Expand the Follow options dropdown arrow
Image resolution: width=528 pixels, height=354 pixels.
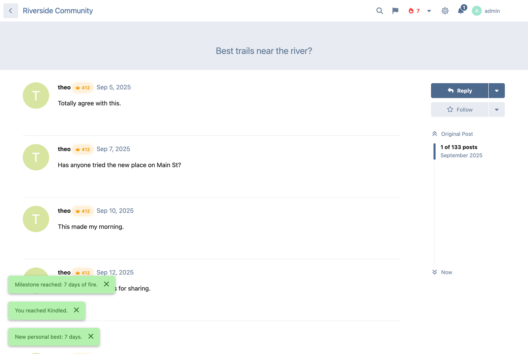coord(497,110)
